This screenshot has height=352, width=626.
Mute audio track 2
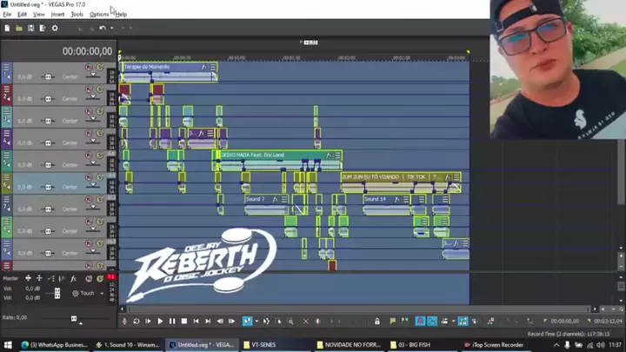tap(89, 90)
